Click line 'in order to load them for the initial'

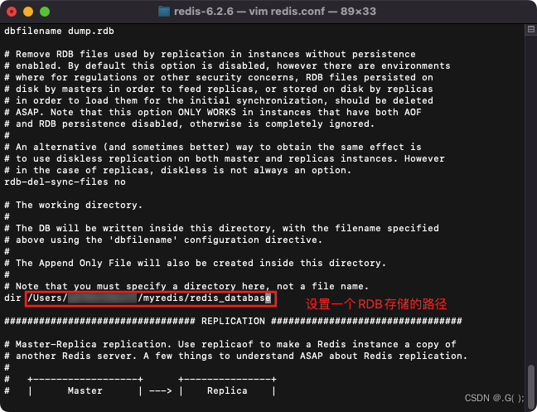219,100
